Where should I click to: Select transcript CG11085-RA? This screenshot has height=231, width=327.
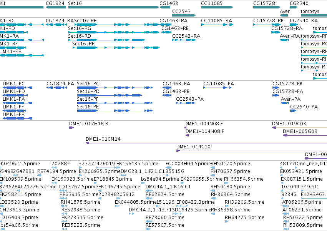click(x=216, y=21)
